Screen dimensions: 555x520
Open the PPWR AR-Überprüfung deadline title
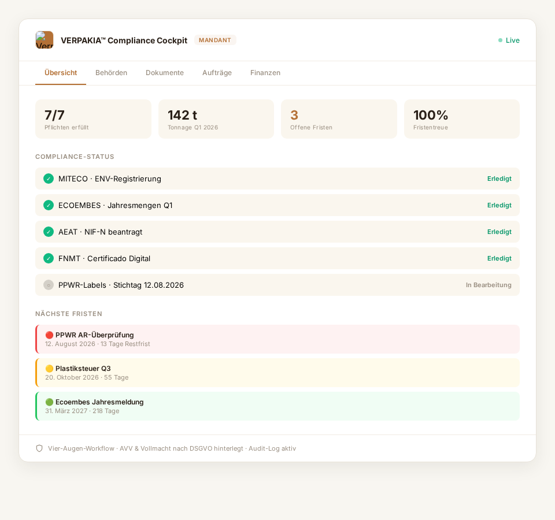pos(94,335)
